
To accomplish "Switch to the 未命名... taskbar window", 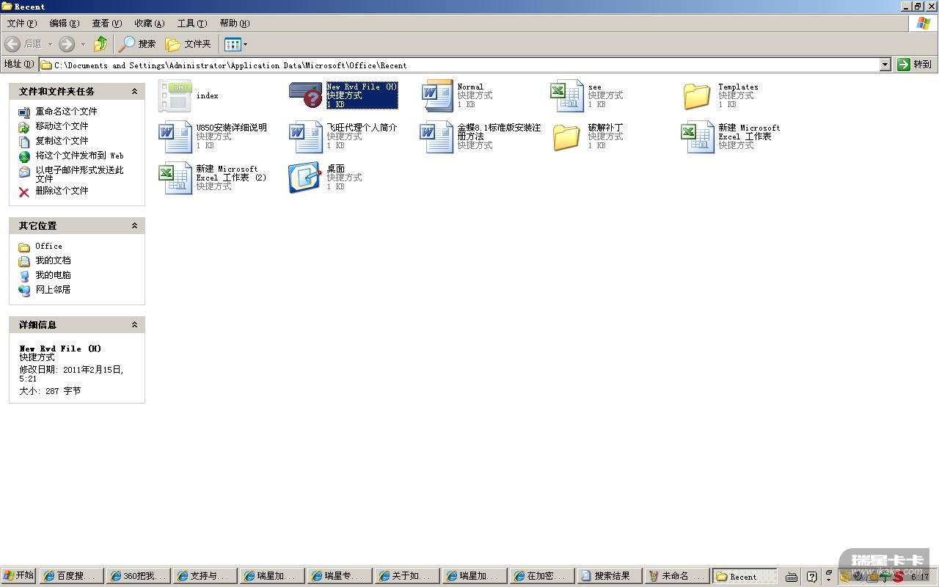I will click(x=677, y=576).
